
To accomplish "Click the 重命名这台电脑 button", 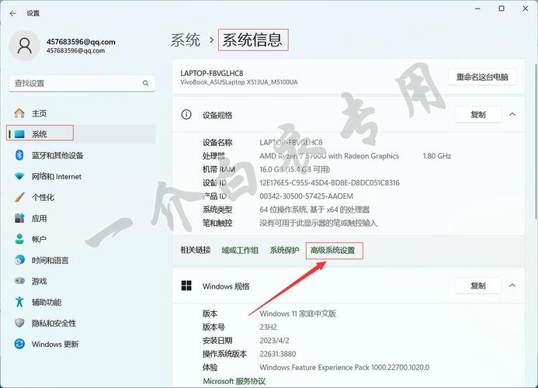I will click(482, 77).
